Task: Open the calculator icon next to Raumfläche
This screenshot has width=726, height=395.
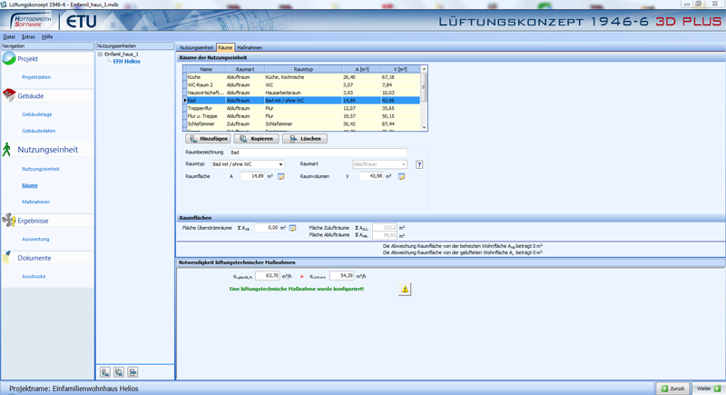Action: click(280, 176)
